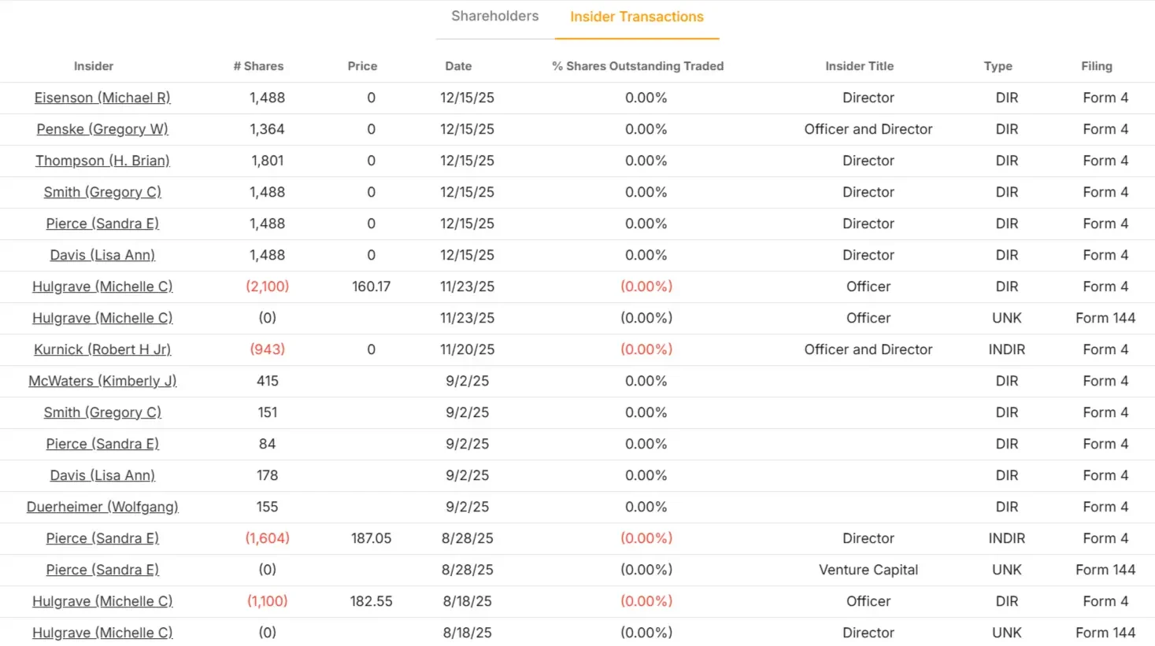
Task: Click the % Shares Outstanding Traded header
Action: (638, 66)
